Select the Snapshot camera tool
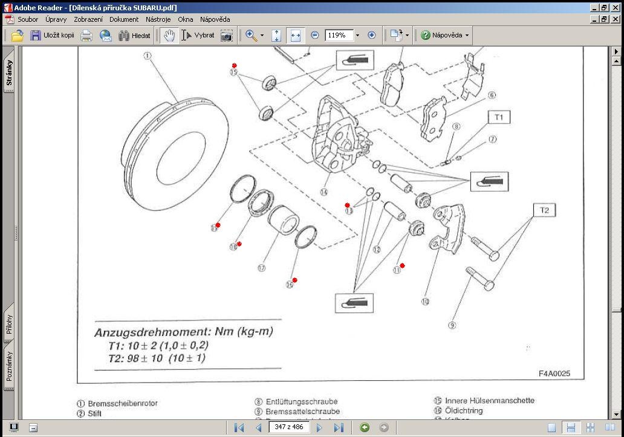The image size is (624, 437). [226, 36]
